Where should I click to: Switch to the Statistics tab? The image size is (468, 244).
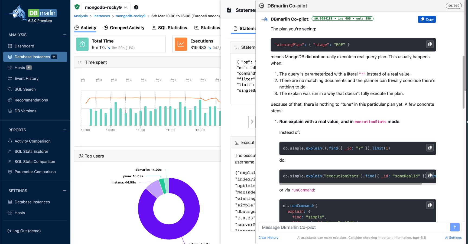coord(207,28)
